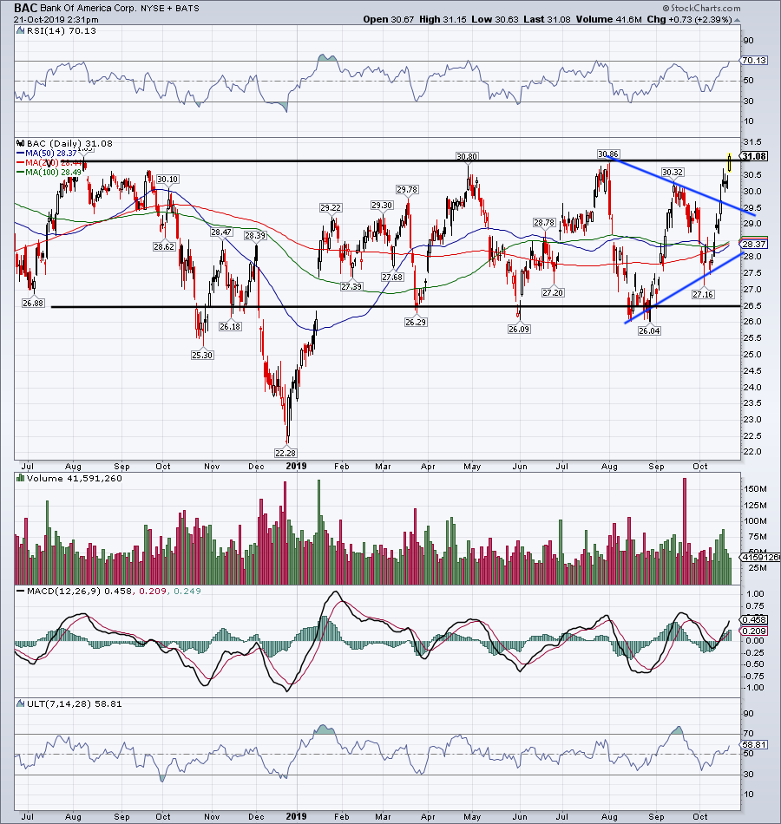The image size is (781, 824).
Task: Click the Last 31.08 header value
Action: [547, 19]
